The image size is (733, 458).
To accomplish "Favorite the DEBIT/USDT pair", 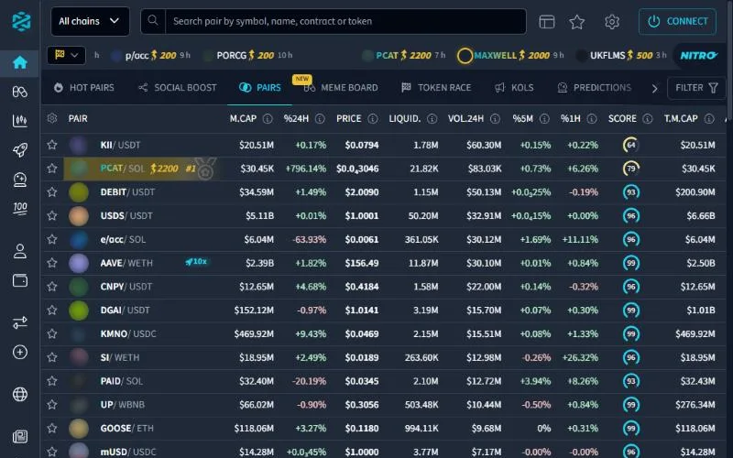I will point(52,192).
